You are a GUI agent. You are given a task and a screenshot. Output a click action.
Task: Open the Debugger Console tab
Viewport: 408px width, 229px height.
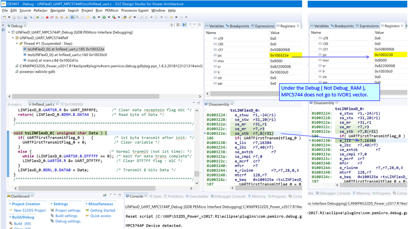228,196
